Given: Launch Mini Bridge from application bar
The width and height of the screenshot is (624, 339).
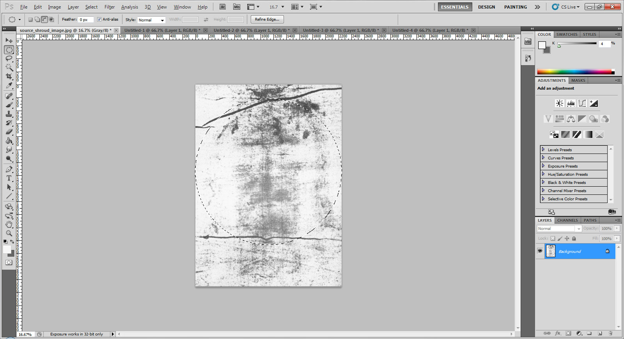Looking at the screenshot, I should (237, 7).
